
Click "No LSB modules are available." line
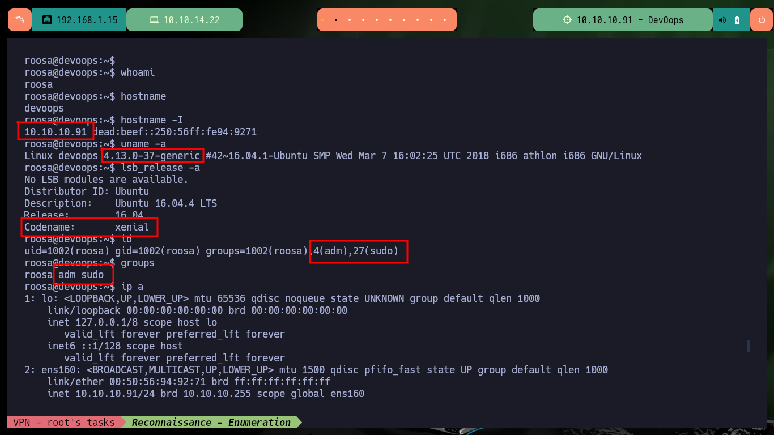point(107,180)
